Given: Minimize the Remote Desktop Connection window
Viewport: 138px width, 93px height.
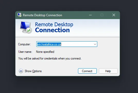Looking at the screenshot, I should (90, 15).
